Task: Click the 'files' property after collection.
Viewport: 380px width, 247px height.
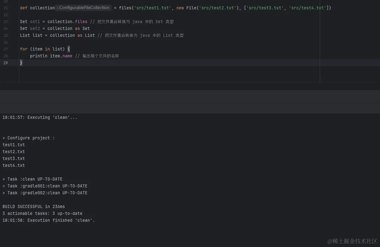Action: pyautogui.click(x=81, y=22)
